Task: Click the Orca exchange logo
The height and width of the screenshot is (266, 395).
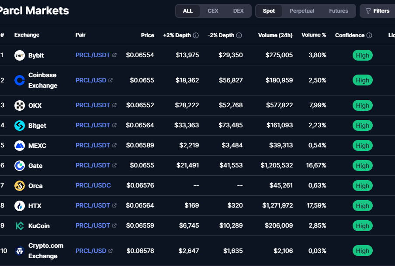Action: click(20, 186)
